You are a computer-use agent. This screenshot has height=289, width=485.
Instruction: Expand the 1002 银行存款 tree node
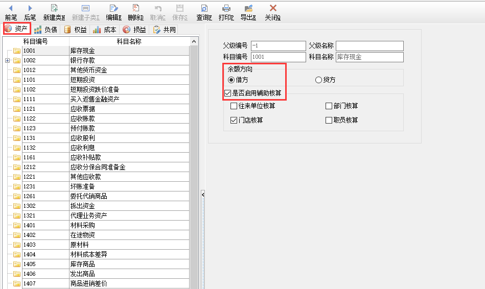pos(8,61)
